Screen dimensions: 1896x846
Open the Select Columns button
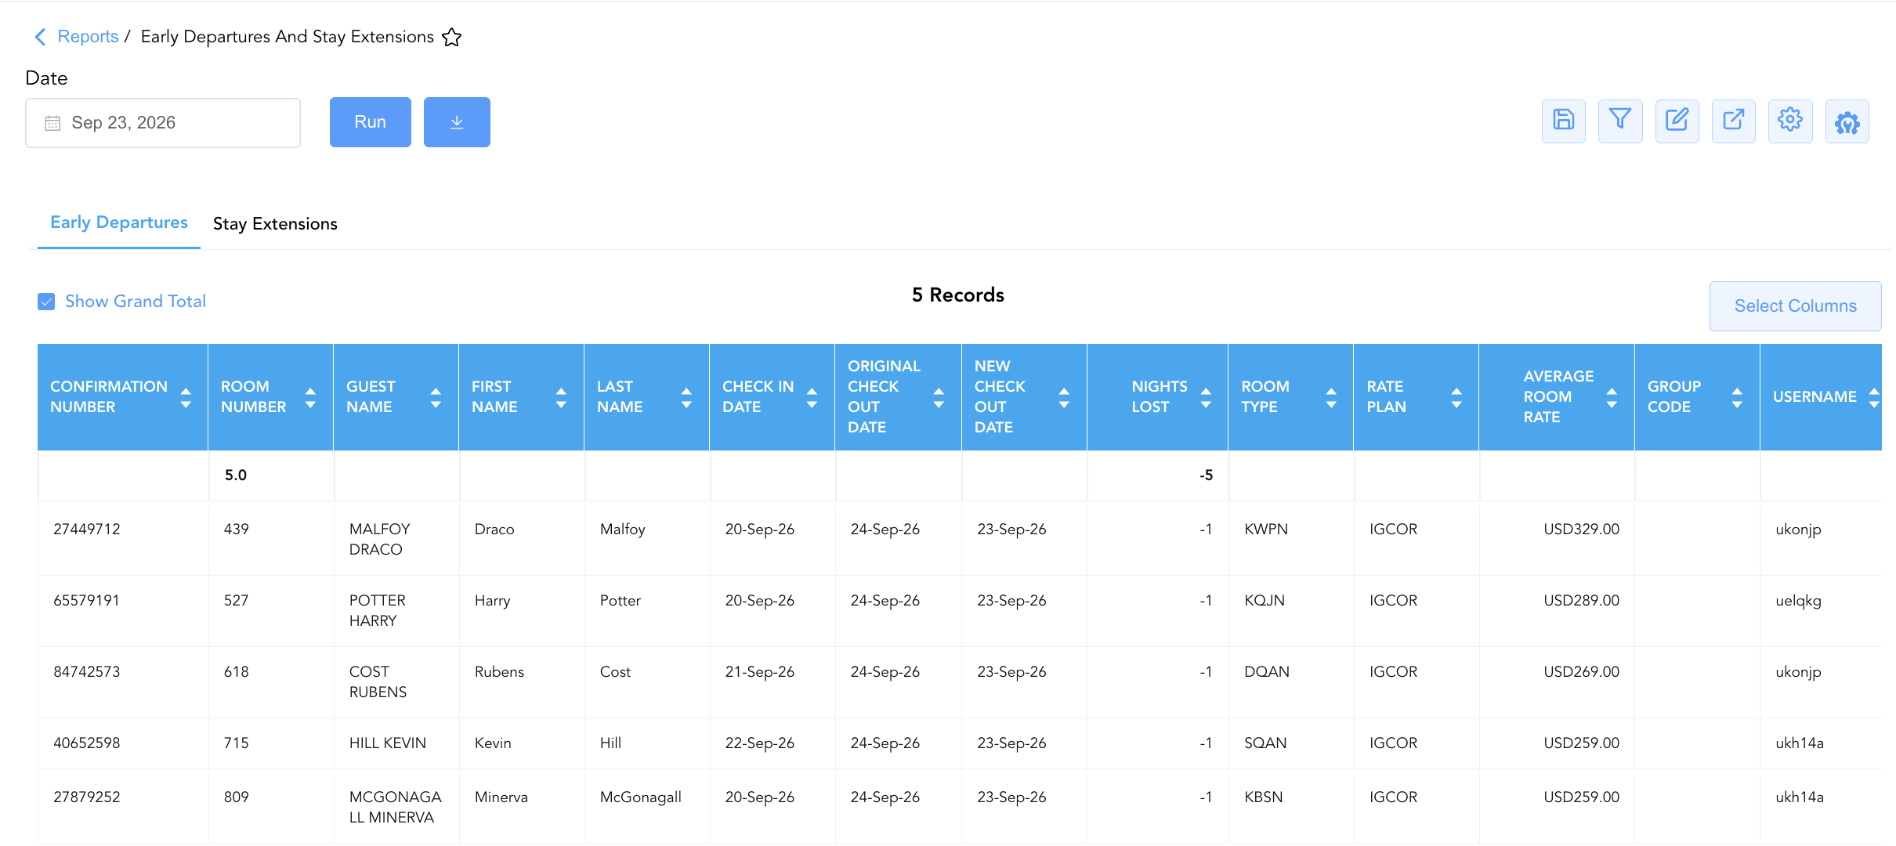click(x=1795, y=306)
